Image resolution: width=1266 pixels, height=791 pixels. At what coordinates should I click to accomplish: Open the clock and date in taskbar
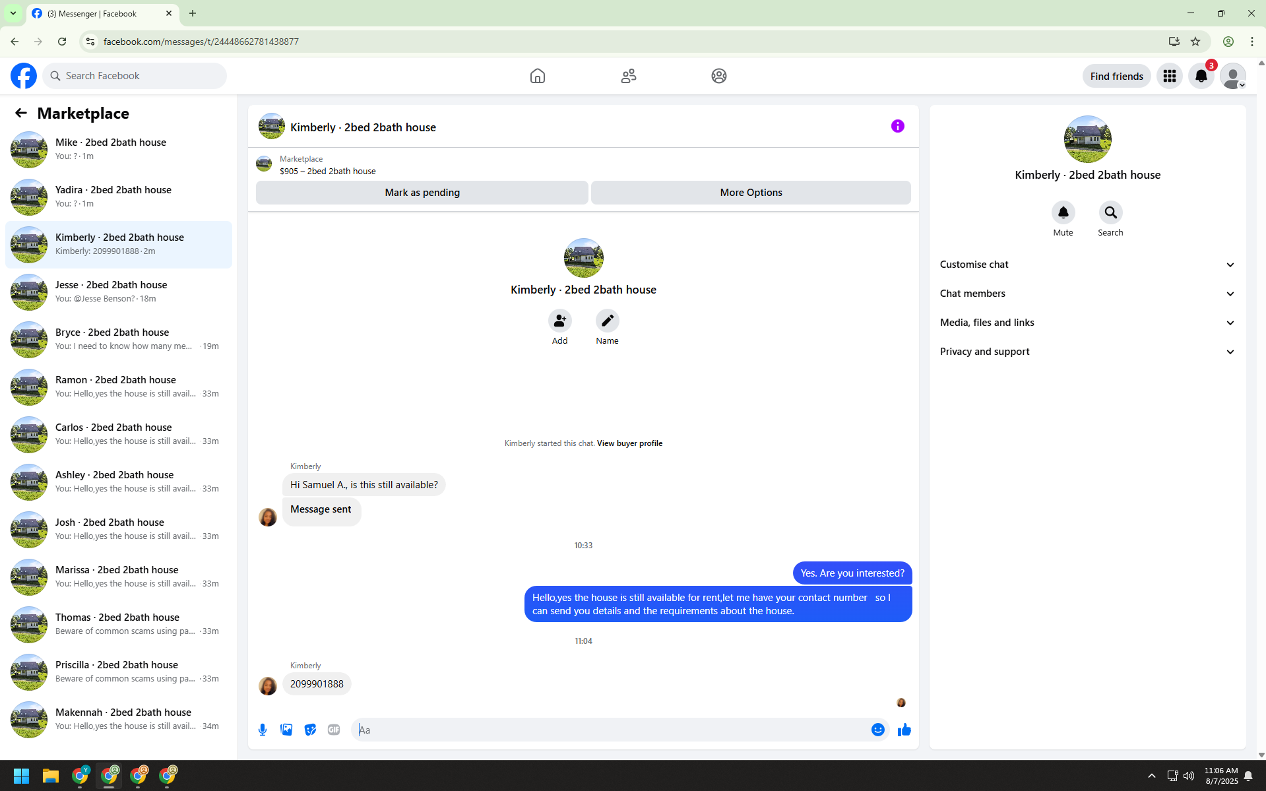[1221, 776]
